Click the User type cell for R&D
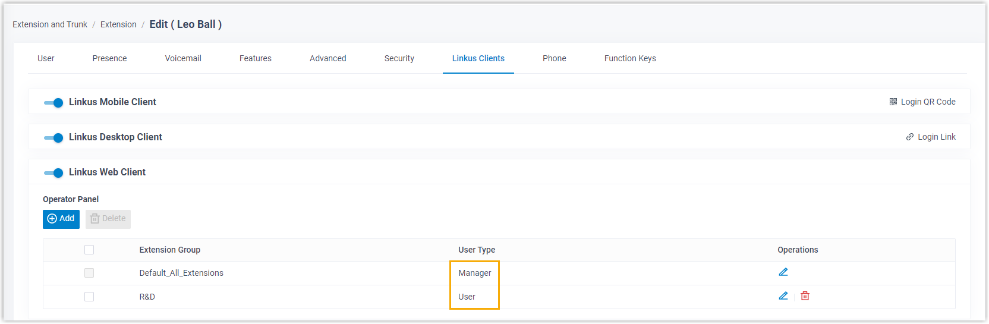 [x=467, y=297]
